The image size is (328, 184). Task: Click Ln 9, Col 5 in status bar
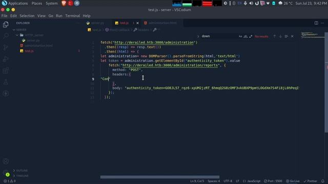click(197, 181)
